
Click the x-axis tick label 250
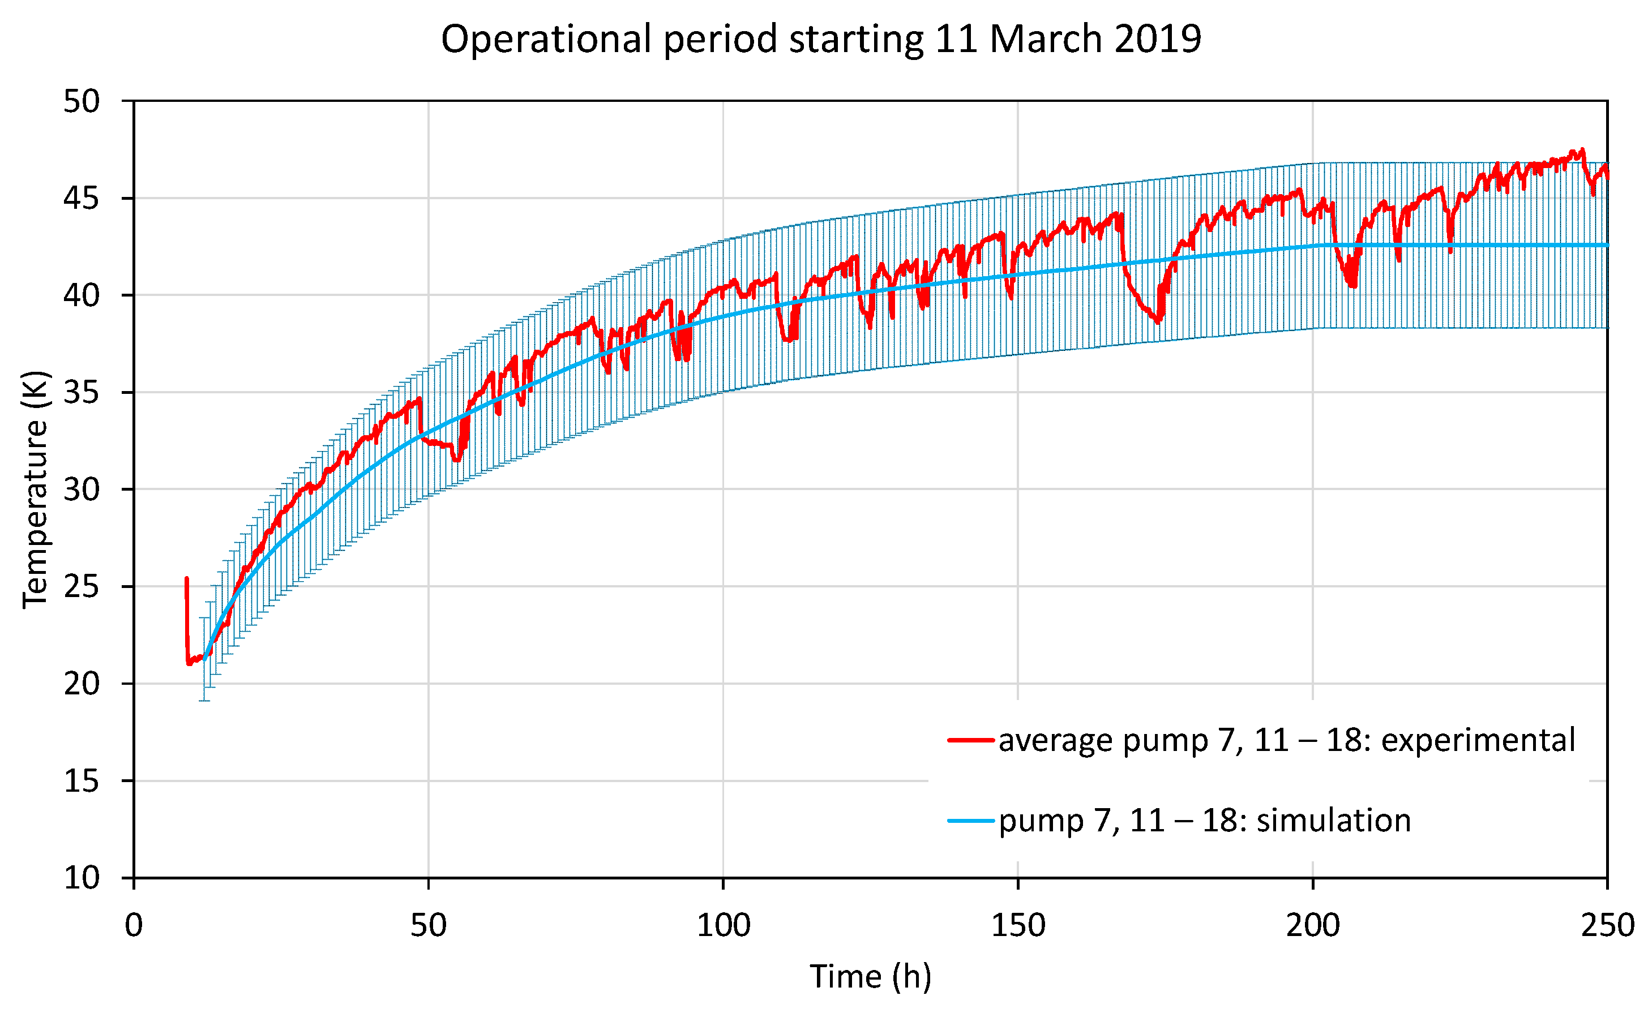(x=1607, y=926)
